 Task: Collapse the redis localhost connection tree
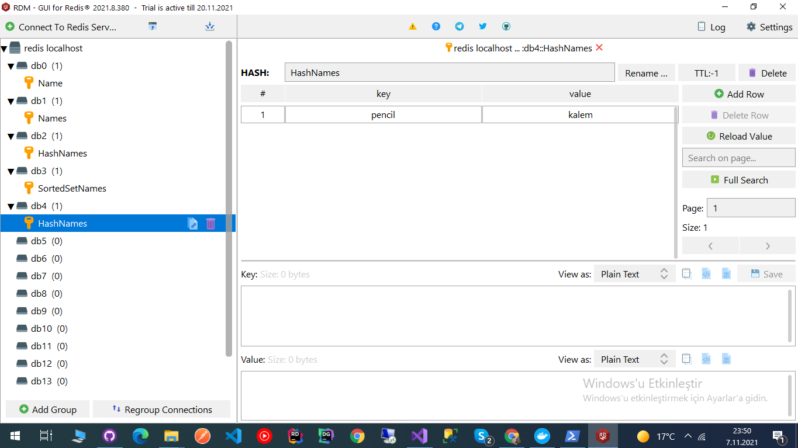(4, 48)
